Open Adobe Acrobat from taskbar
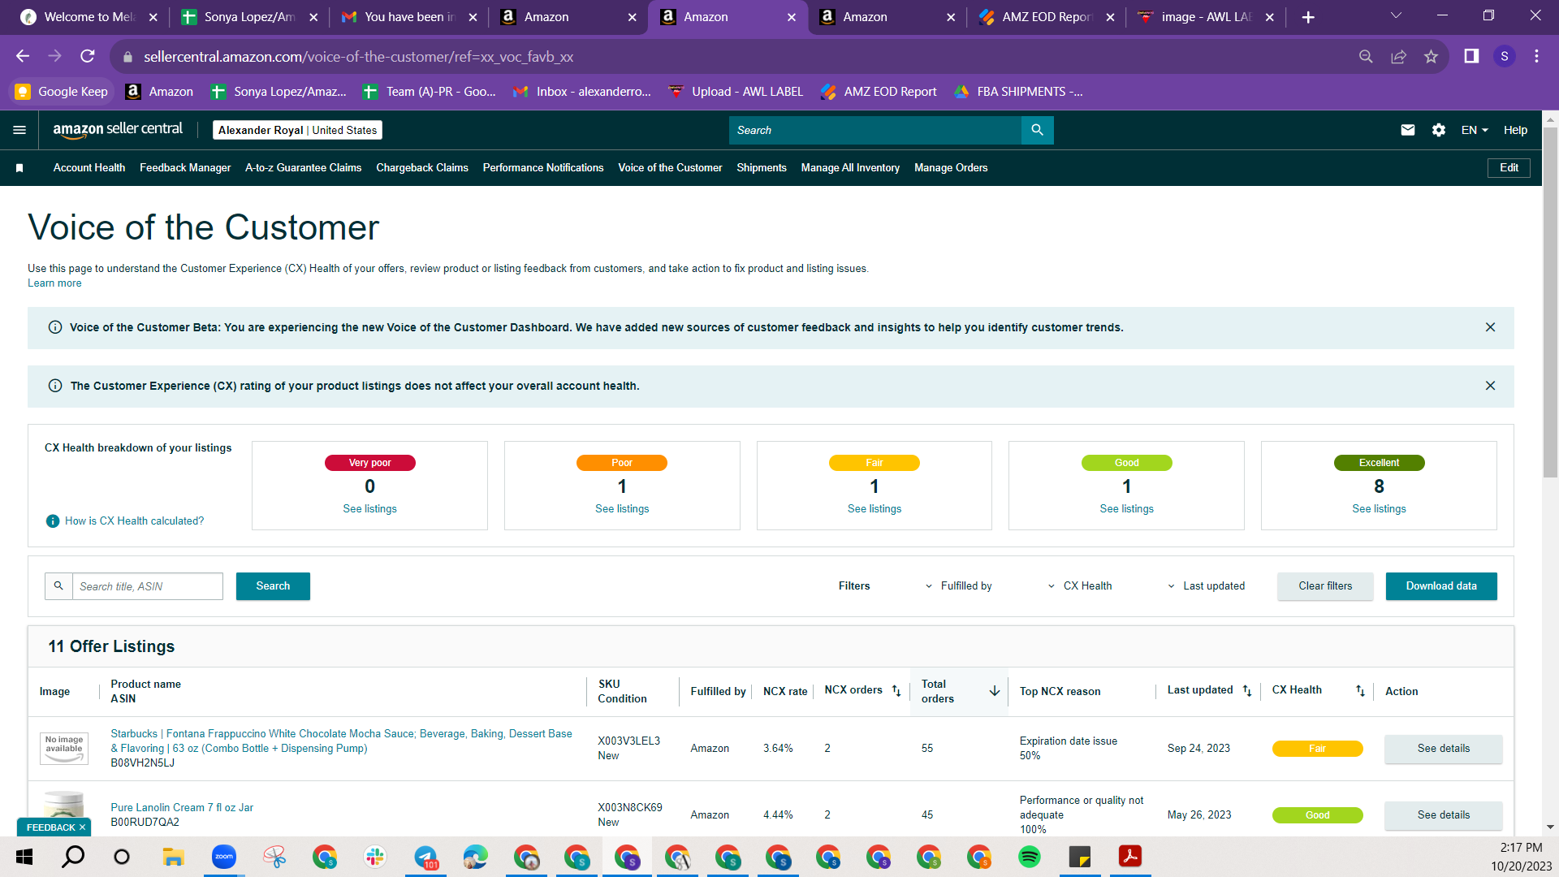1559x877 pixels. coord(1130,857)
